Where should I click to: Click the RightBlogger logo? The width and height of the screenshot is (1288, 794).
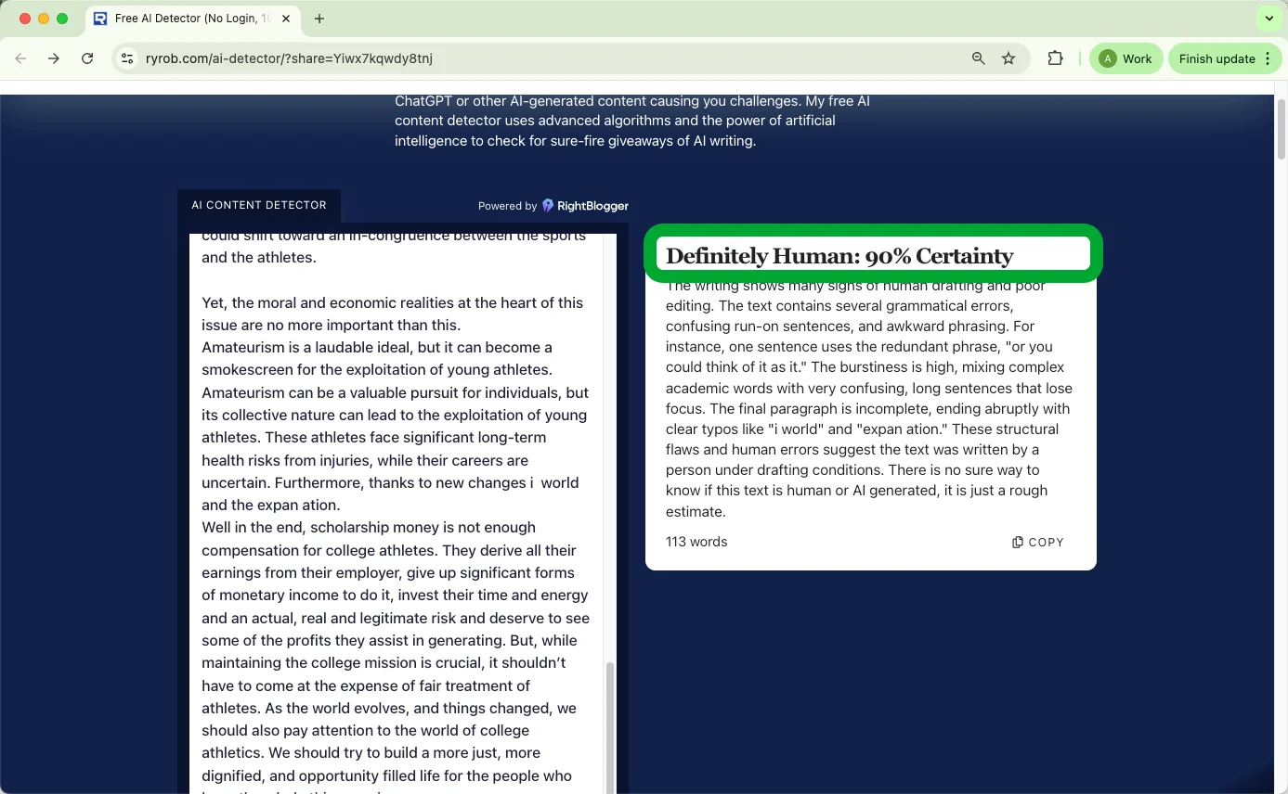(x=585, y=206)
